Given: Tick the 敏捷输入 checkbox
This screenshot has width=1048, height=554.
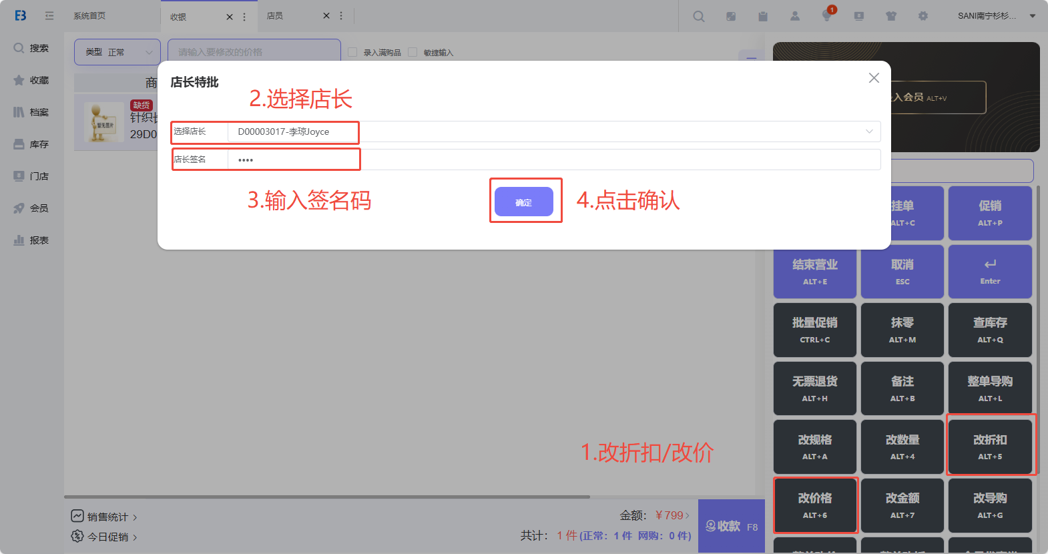Looking at the screenshot, I should (x=413, y=52).
